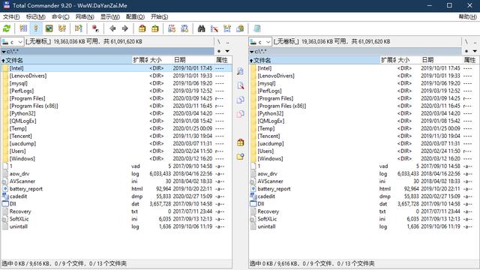Viewport: 480px width, 270px height.
Task: Open new URL FTP connection icon
Action: coord(184,28)
